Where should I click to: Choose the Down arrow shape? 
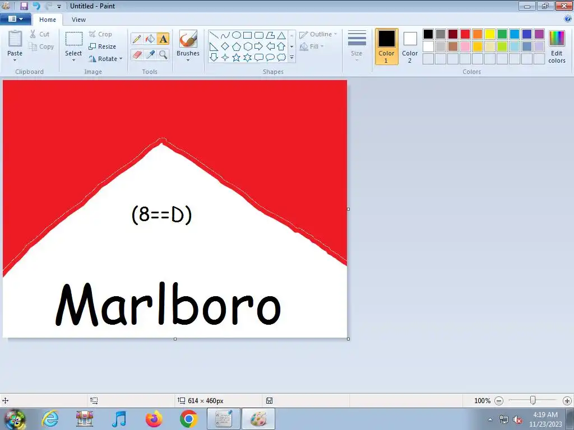(x=214, y=58)
